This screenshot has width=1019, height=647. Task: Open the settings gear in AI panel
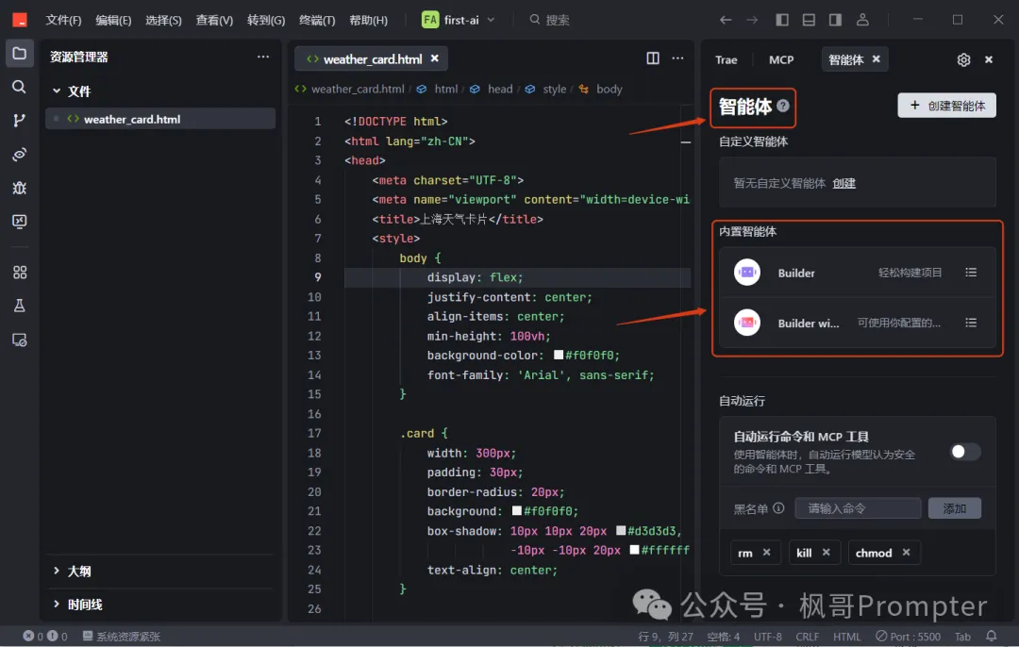pyautogui.click(x=963, y=59)
